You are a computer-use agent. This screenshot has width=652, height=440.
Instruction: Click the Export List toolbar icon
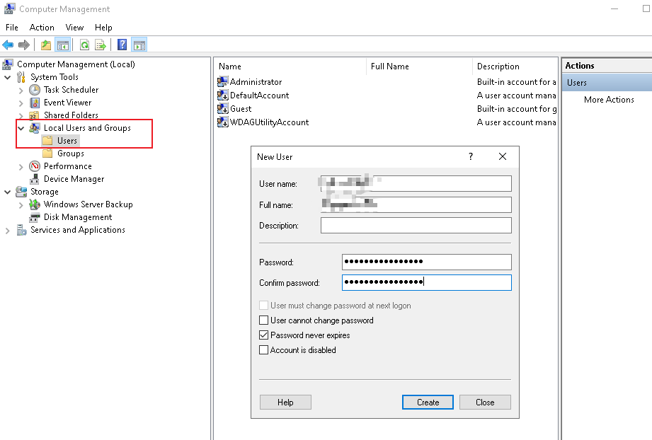point(101,45)
